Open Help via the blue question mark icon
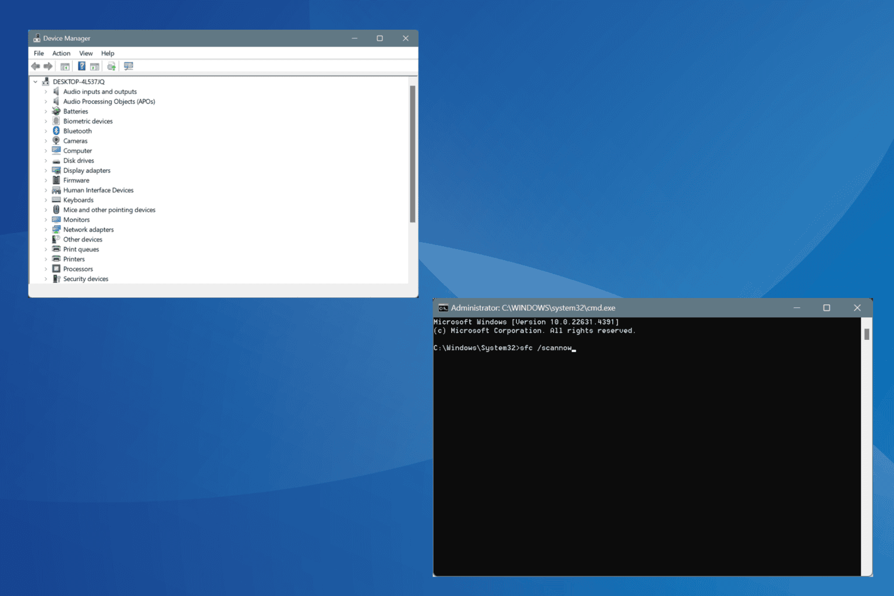The height and width of the screenshot is (596, 894). point(81,66)
